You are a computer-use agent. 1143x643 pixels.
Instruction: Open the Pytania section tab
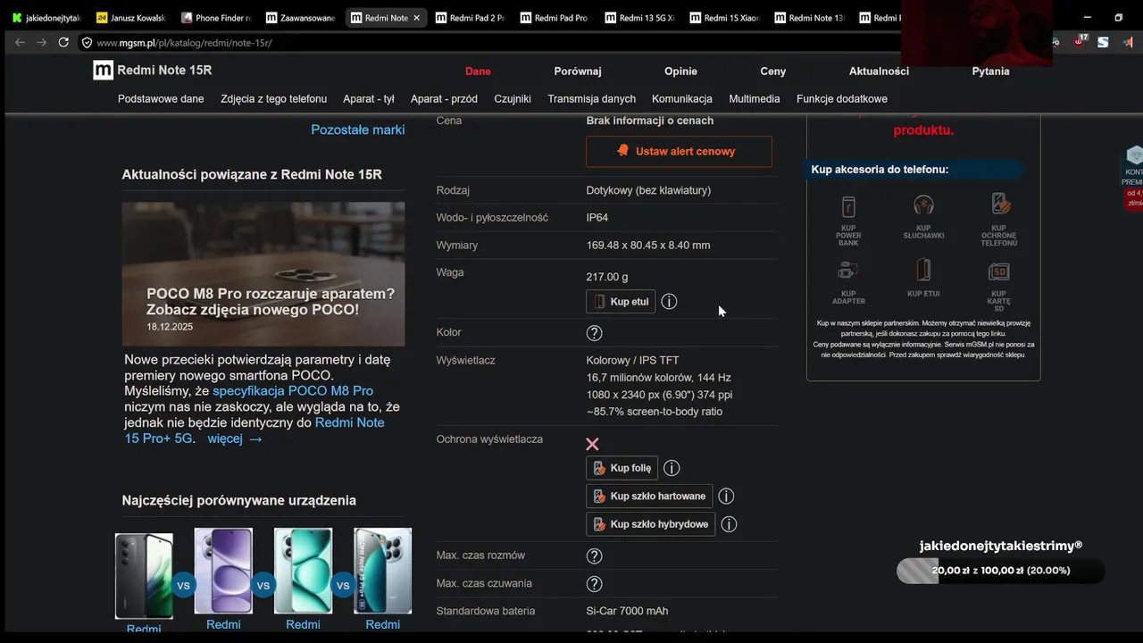point(990,71)
